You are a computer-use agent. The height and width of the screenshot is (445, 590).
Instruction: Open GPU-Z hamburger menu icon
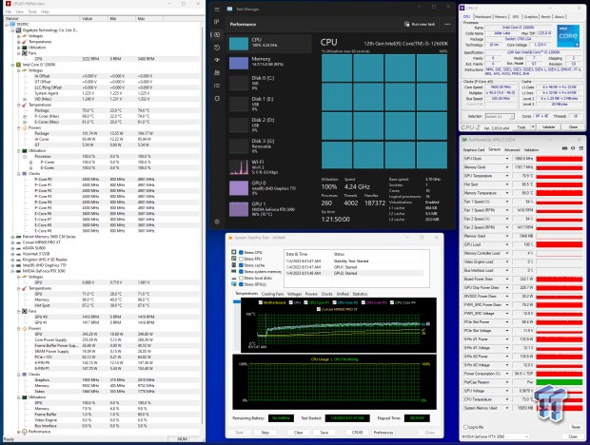581,149
